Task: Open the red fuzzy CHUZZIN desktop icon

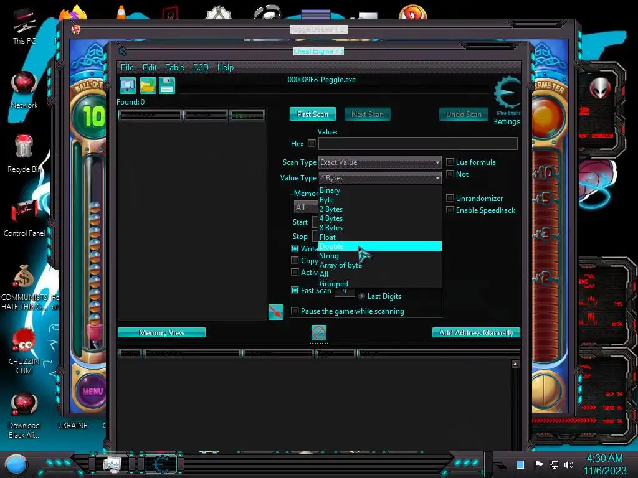Action: pyautogui.click(x=24, y=351)
